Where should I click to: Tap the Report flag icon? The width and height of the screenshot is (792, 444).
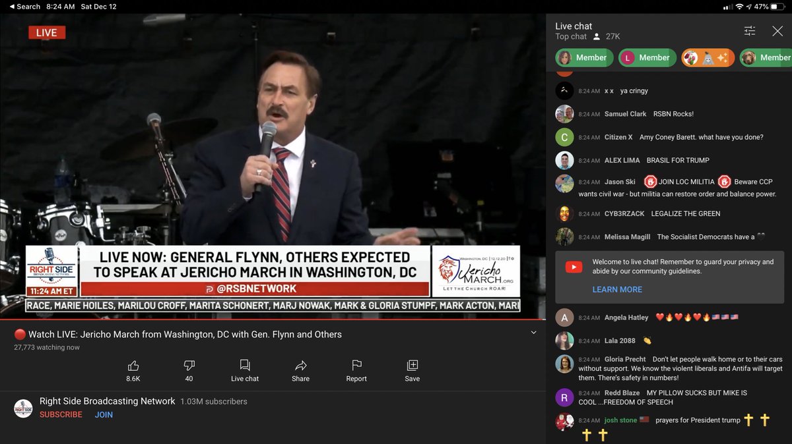(x=356, y=365)
